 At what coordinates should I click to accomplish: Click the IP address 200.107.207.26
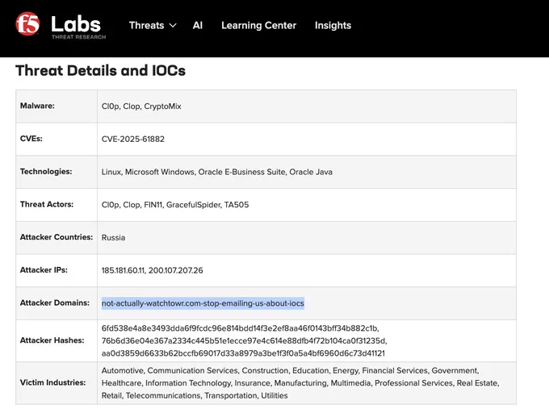[176, 270]
